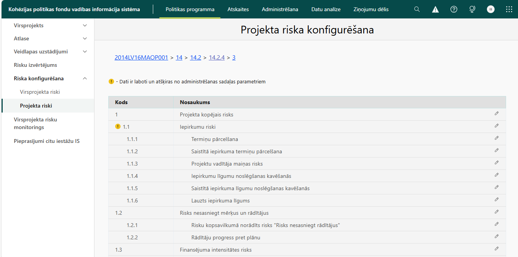Edit row 1.2.1 risku kopsavilkumā pencil
This screenshot has height=257, width=518.
(x=496, y=224)
